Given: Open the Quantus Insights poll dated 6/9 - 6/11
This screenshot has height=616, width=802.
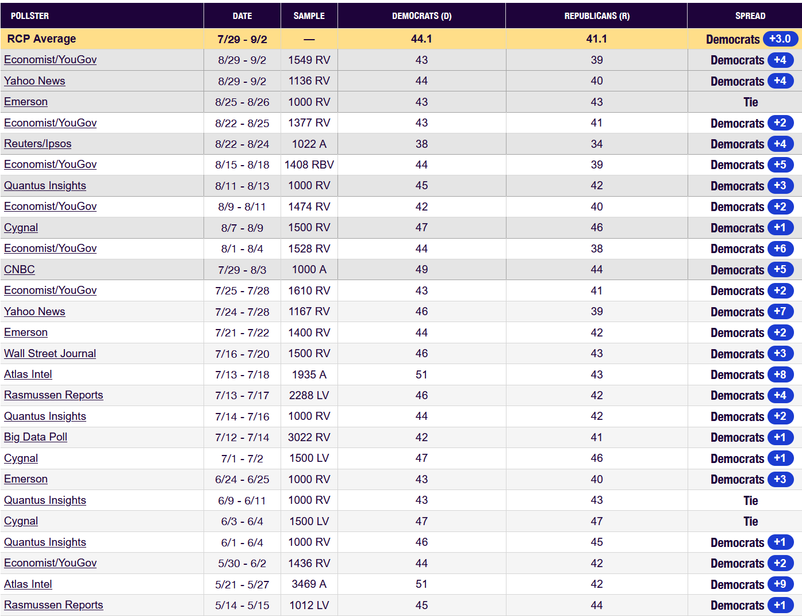Looking at the screenshot, I should [45, 500].
